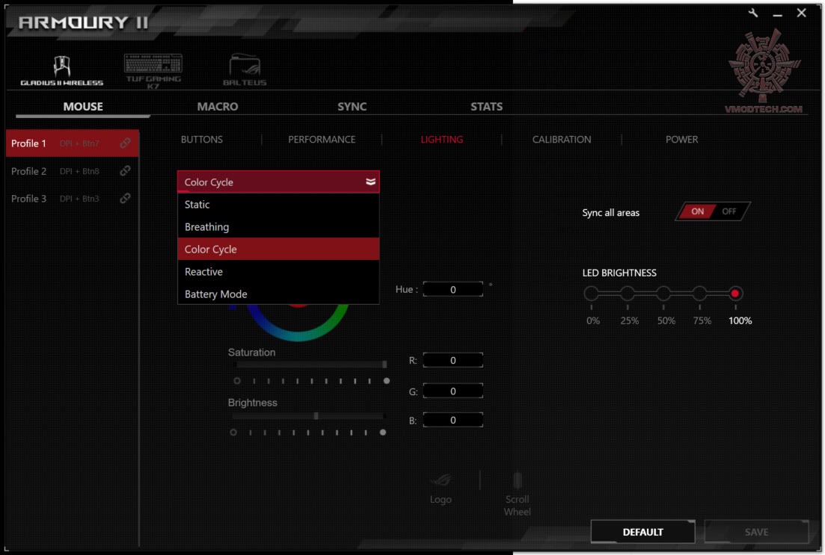This screenshot has height=555, width=825.
Task: Open the BUTTONS sub-tab
Action: pos(201,139)
